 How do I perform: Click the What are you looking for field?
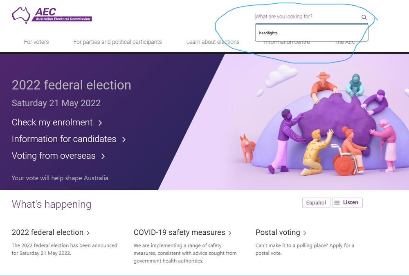307,17
